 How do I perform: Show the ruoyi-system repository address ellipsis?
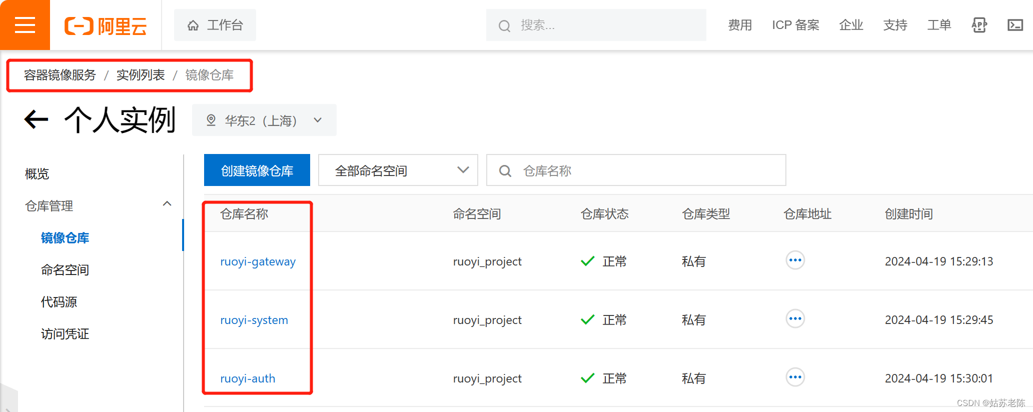795,318
